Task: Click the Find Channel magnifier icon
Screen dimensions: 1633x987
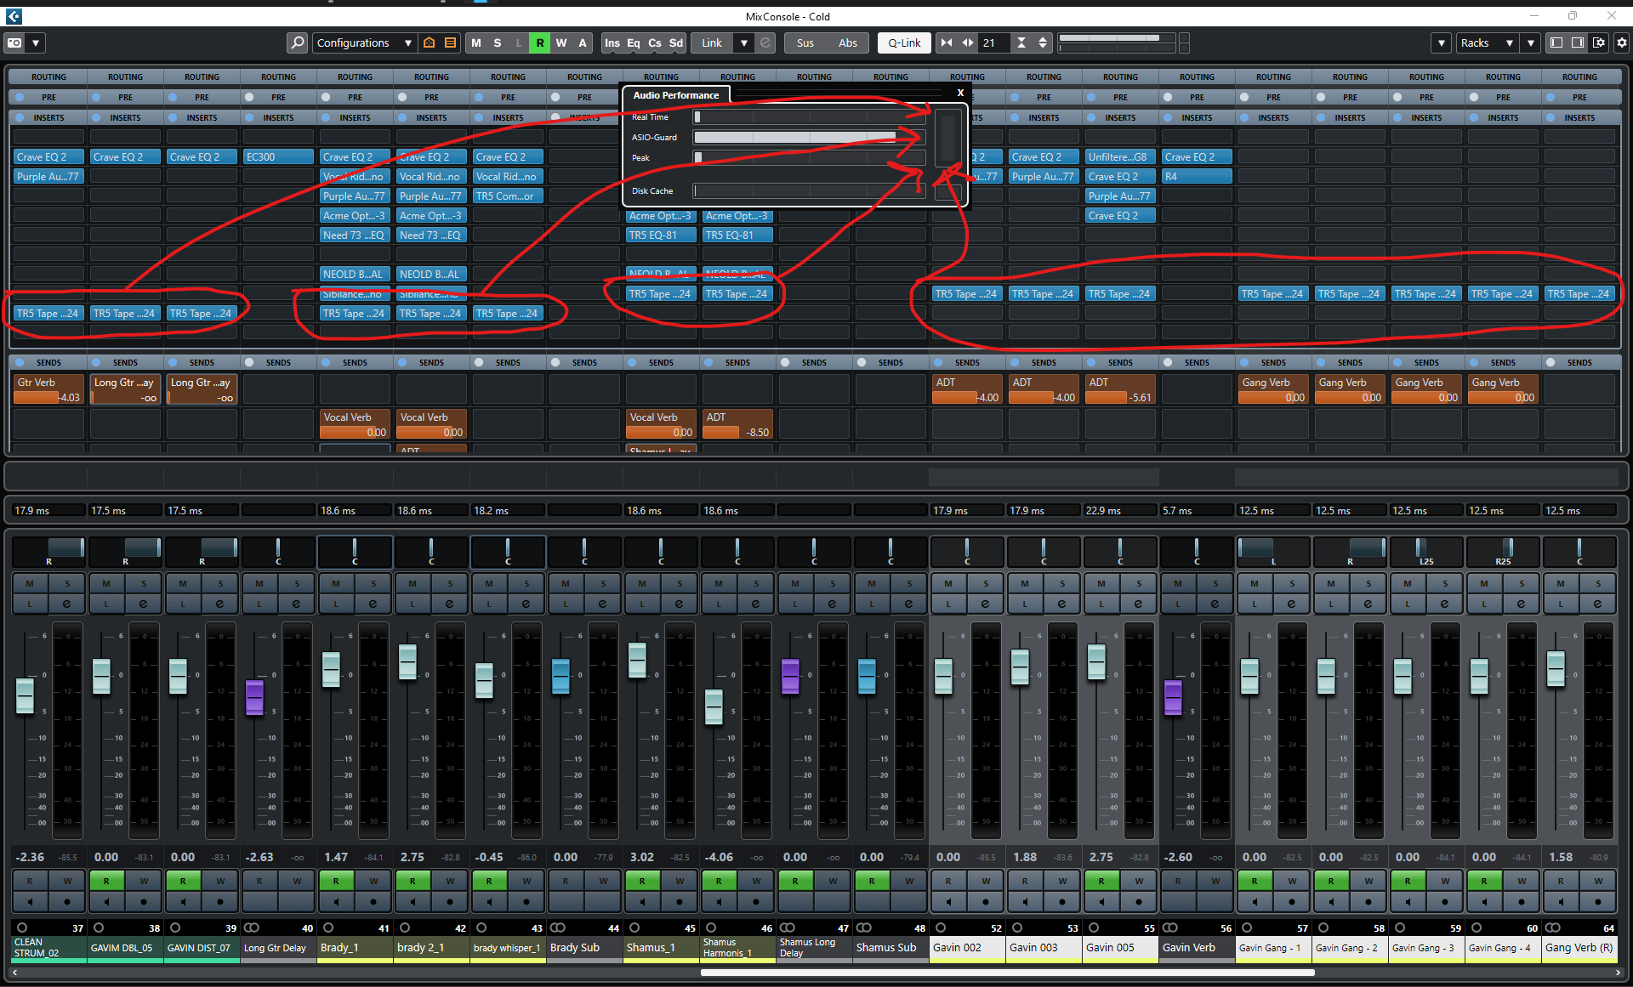Action: (x=297, y=43)
